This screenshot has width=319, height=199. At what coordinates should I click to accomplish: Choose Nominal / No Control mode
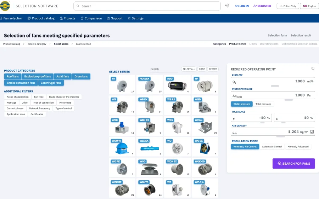tap(245, 146)
